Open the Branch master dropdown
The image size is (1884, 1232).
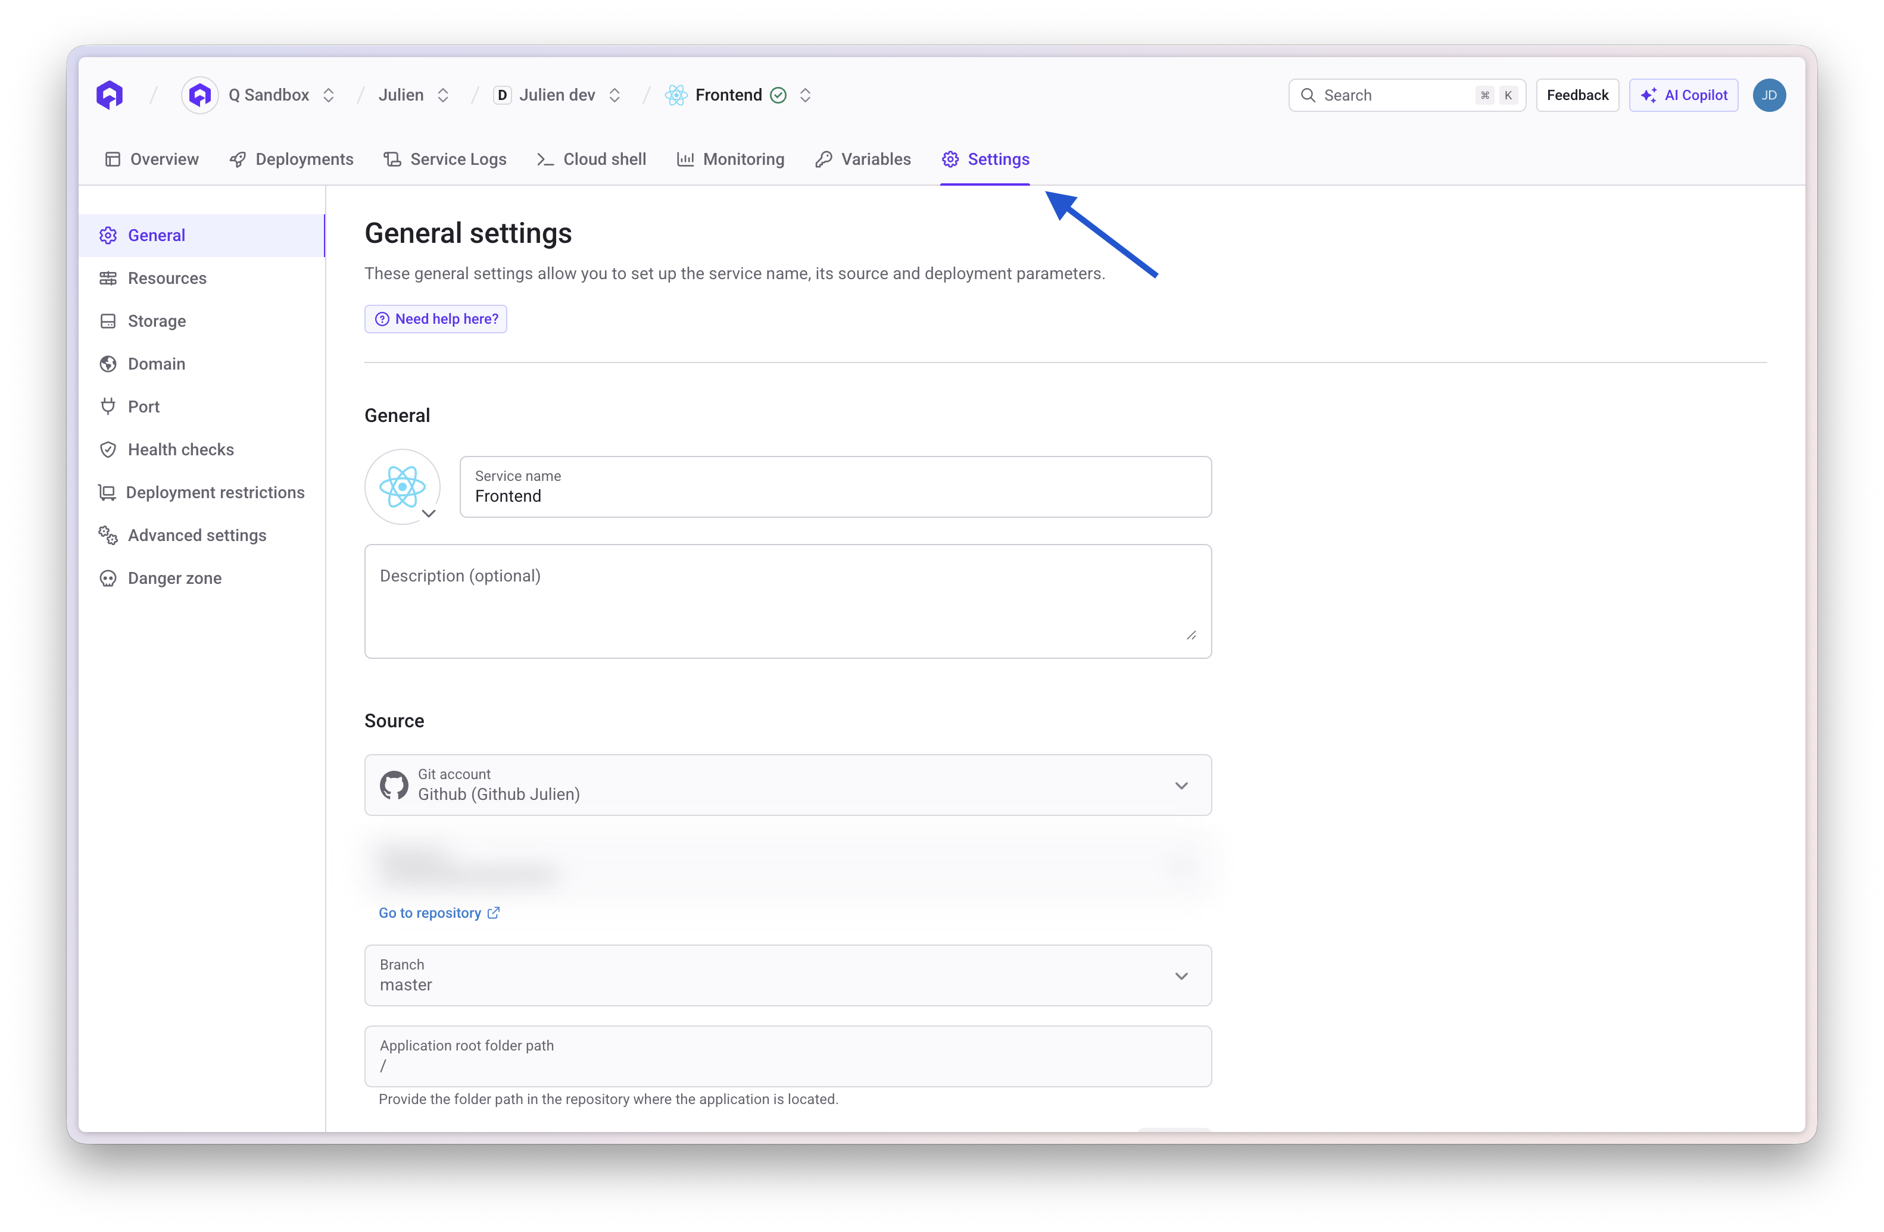click(788, 975)
